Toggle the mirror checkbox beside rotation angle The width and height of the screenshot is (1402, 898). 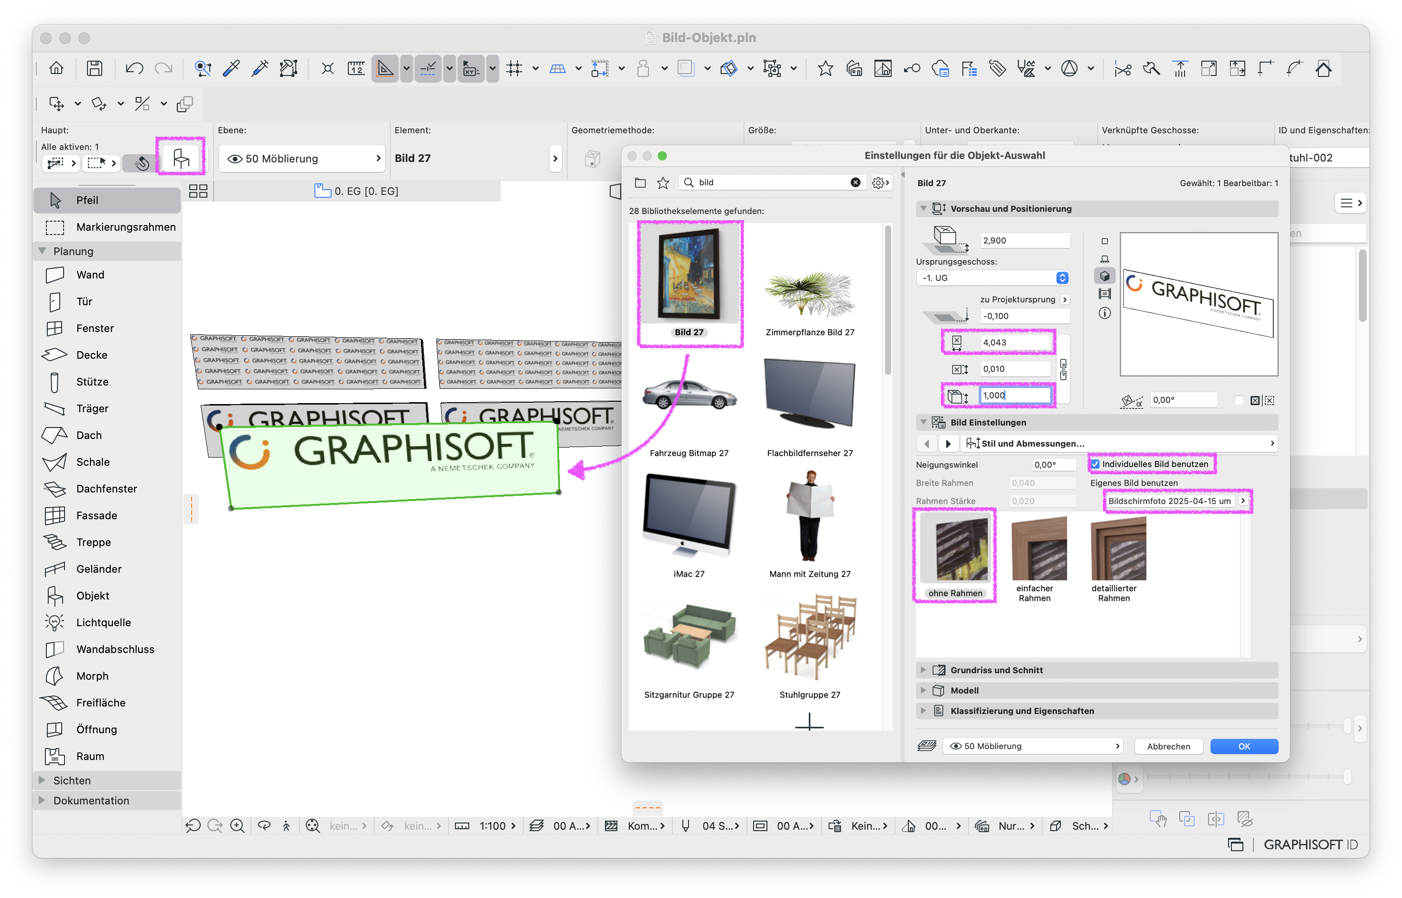(x=1239, y=400)
